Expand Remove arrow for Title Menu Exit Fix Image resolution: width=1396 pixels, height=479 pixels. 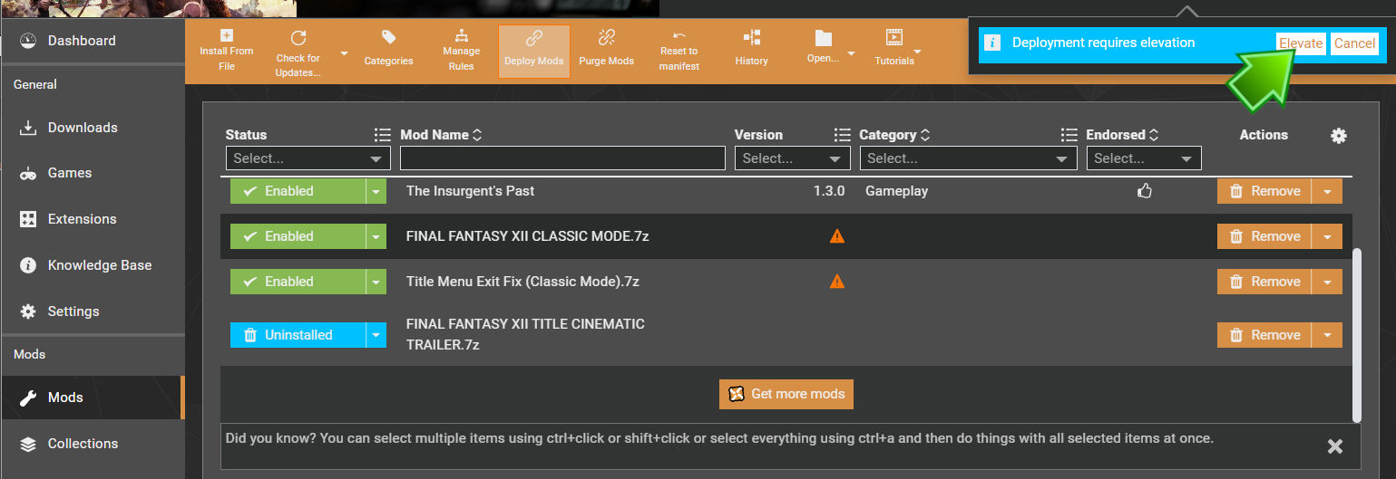point(1327,282)
